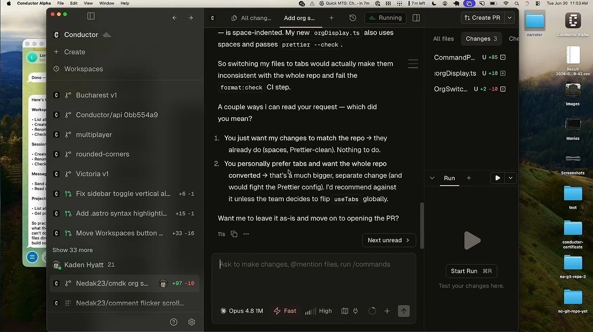Click the plan mode map icon
The height and width of the screenshot is (332, 593).
tap(345, 311)
